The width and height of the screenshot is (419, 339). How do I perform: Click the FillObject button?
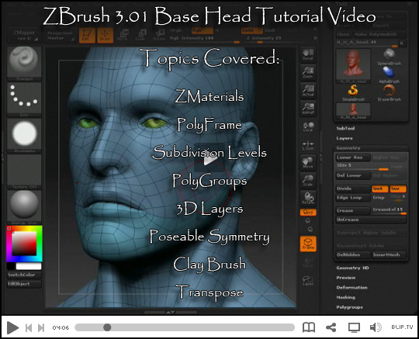24,284
